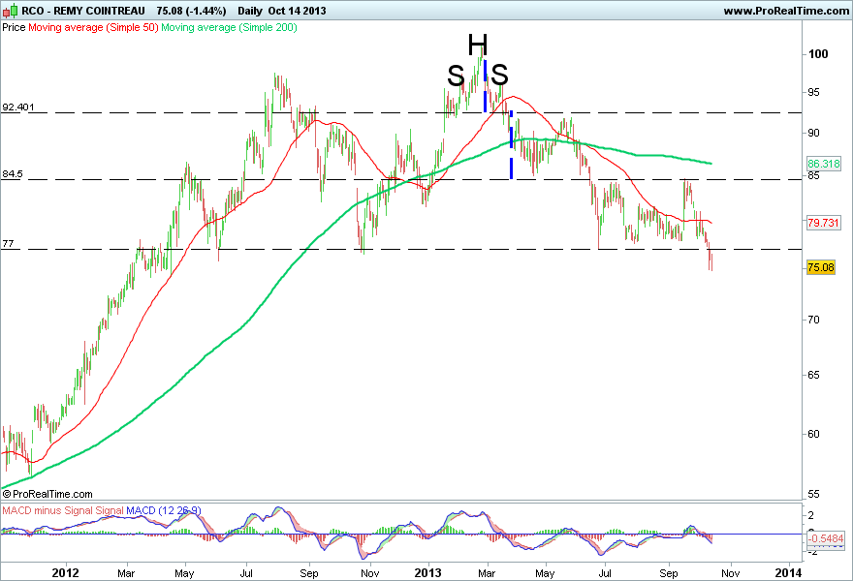
Task: Click the 55 price axis label
Action: 813,495
